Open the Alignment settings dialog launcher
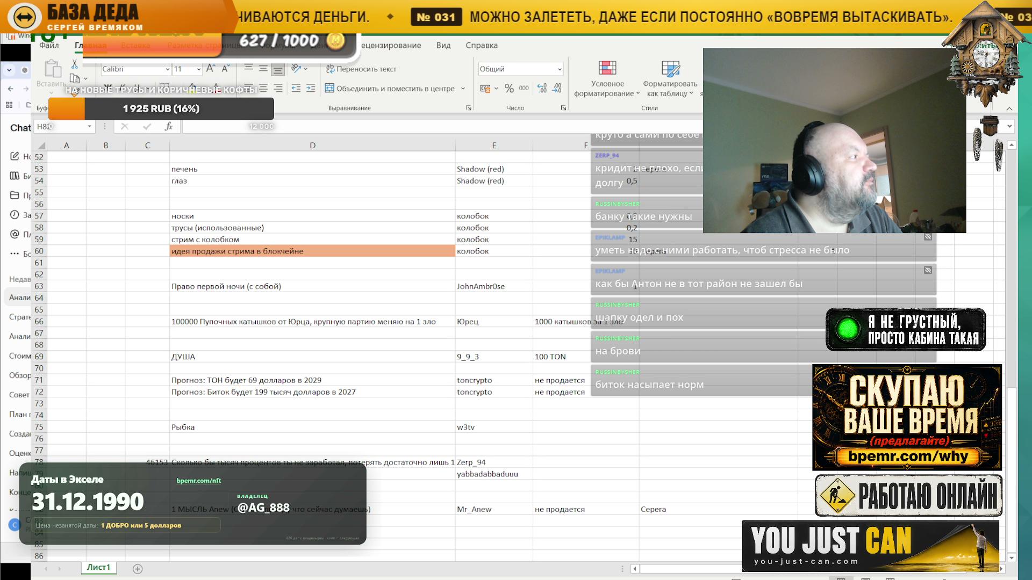Image resolution: width=1032 pixels, height=580 pixels. click(x=469, y=108)
